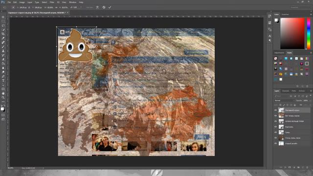Switch to the Paths tab

[293, 91]
